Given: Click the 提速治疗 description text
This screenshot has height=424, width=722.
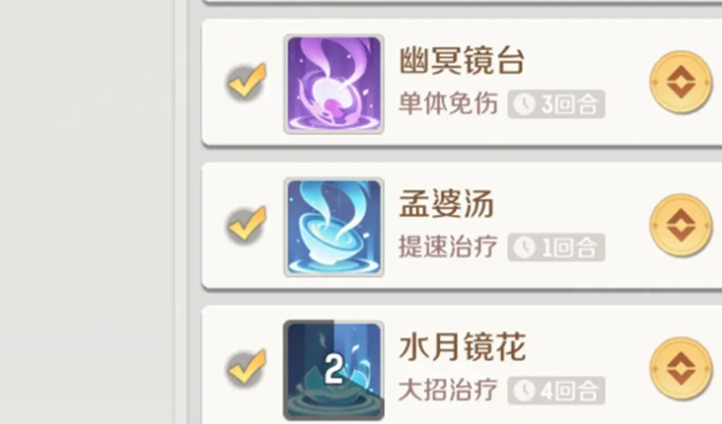Looking at the screenshot, I should tap(448, 247).
